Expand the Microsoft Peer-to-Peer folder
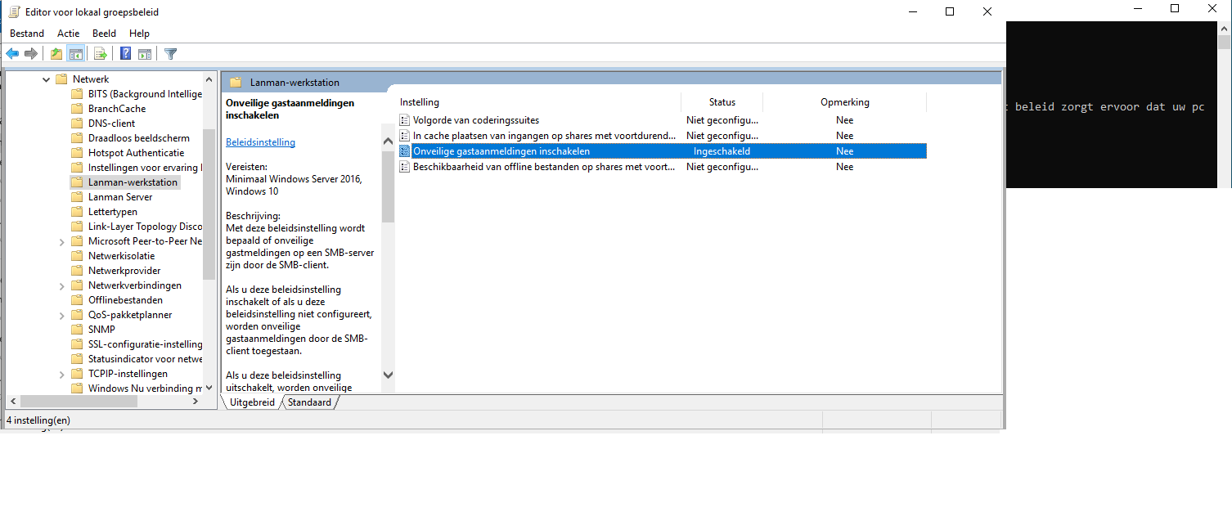Image resolution: width=1232 pixels, height=530 pixels. 62,241
